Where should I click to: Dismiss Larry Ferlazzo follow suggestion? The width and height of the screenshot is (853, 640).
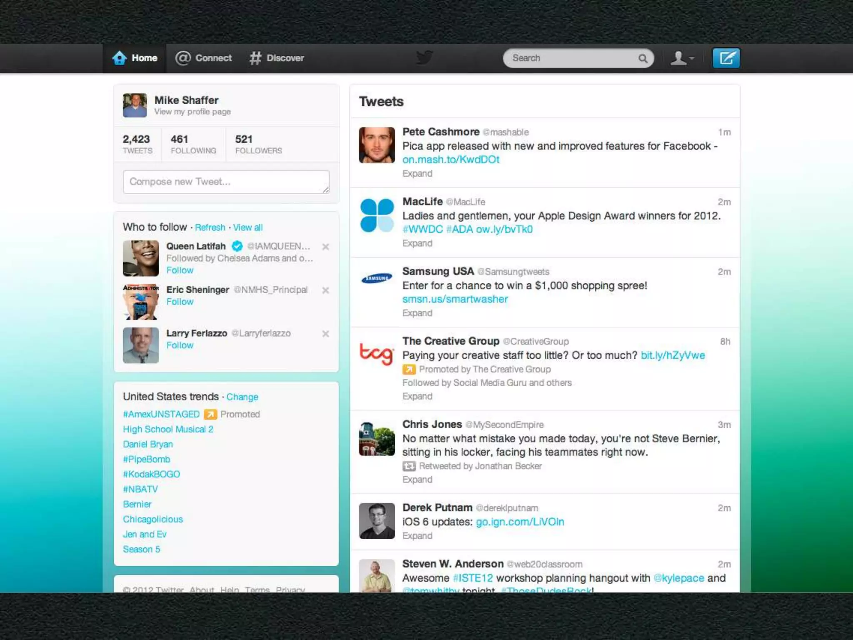click(x=326, y=334)
